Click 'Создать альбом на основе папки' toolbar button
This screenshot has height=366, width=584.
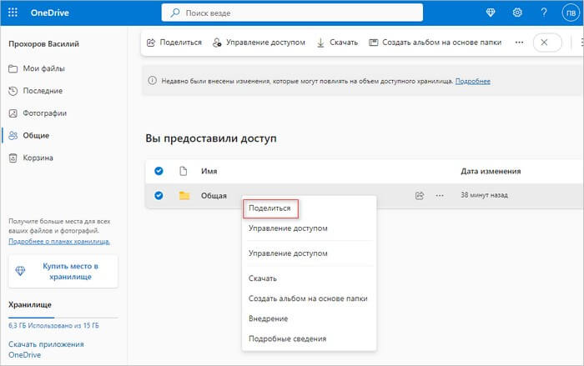point(435,43)
